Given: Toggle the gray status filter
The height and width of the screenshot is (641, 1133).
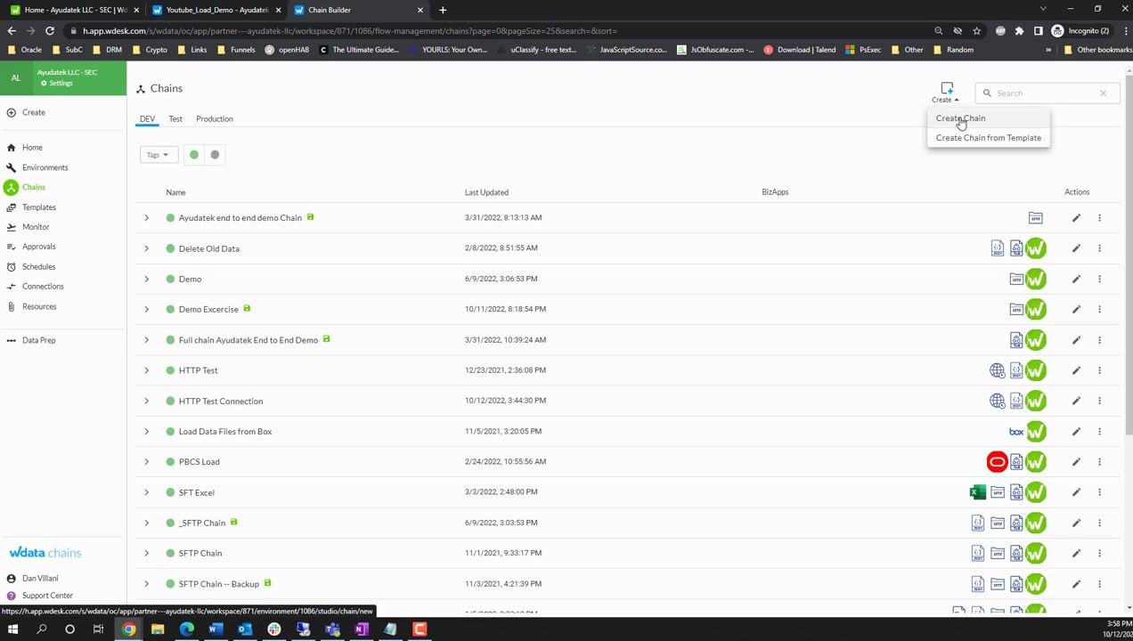Looking at the screenshot, I should pos(215,155).
